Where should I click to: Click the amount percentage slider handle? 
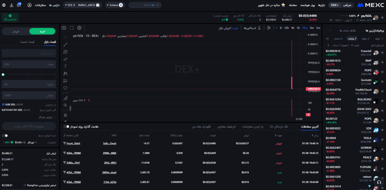click(3, 74)
